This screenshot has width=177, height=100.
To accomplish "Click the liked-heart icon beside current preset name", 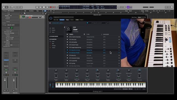I will pos(87,23).
